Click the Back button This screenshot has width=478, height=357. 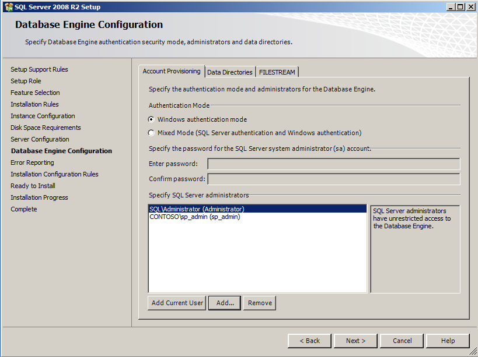(309, 341)
